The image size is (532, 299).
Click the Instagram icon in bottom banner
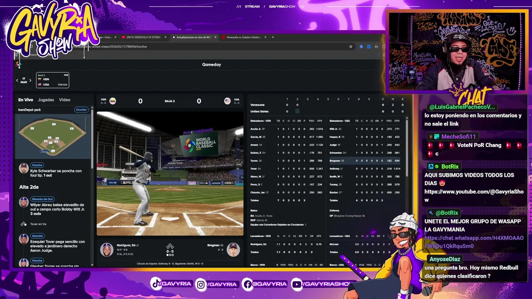click(201, 284)
